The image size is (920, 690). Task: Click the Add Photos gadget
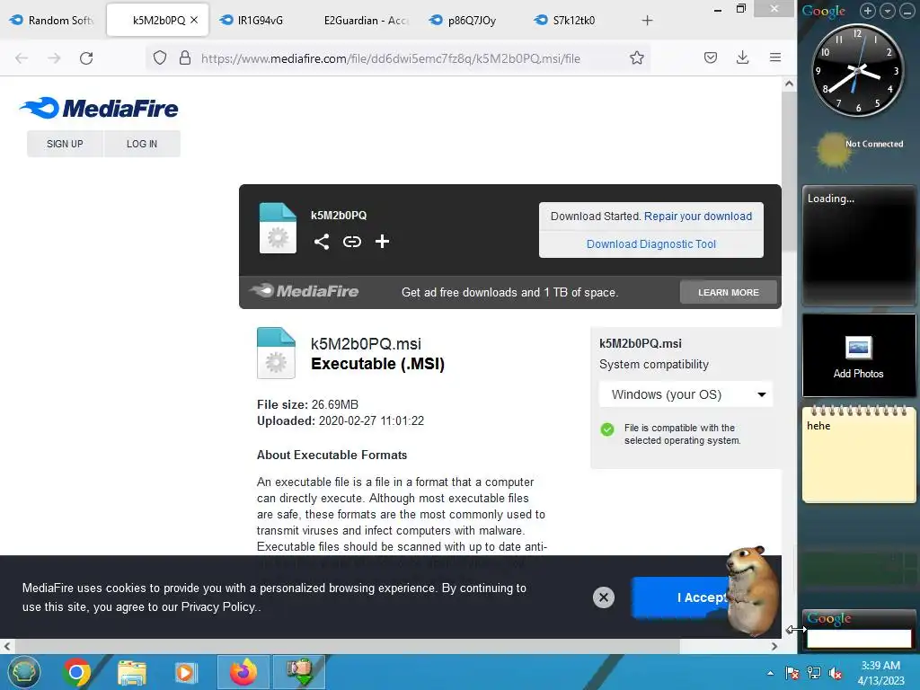pyautogui.click(x=858, y=355)
